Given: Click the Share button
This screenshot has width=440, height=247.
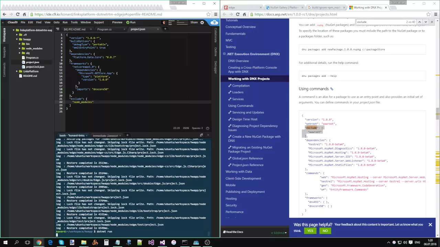Looking at the screenshot, I should (x=194, y=22).
